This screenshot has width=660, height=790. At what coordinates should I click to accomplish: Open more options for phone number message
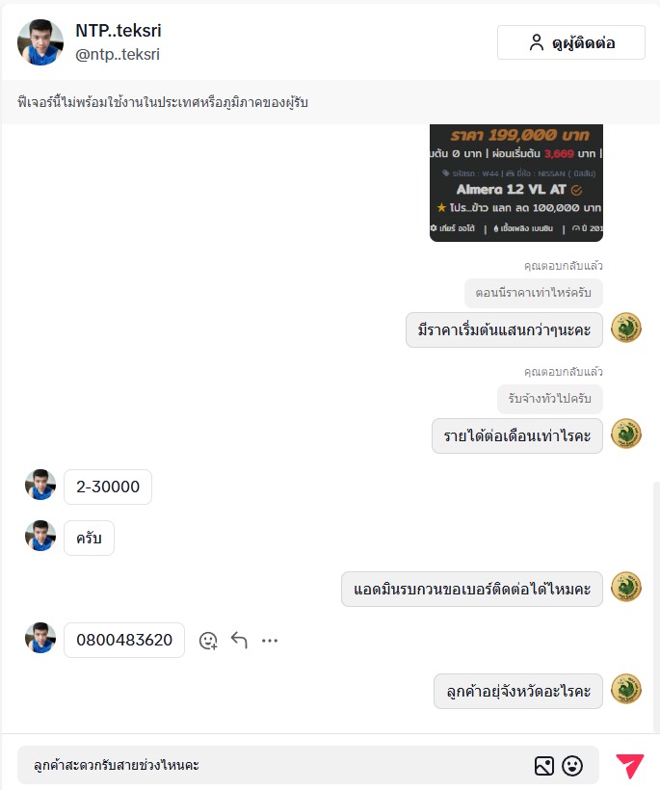270,641
